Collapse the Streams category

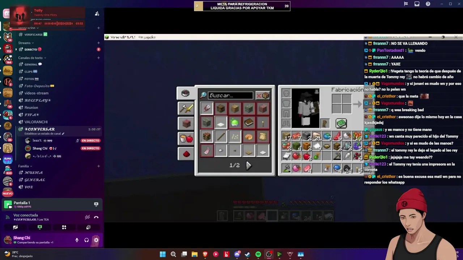point(26,43)
